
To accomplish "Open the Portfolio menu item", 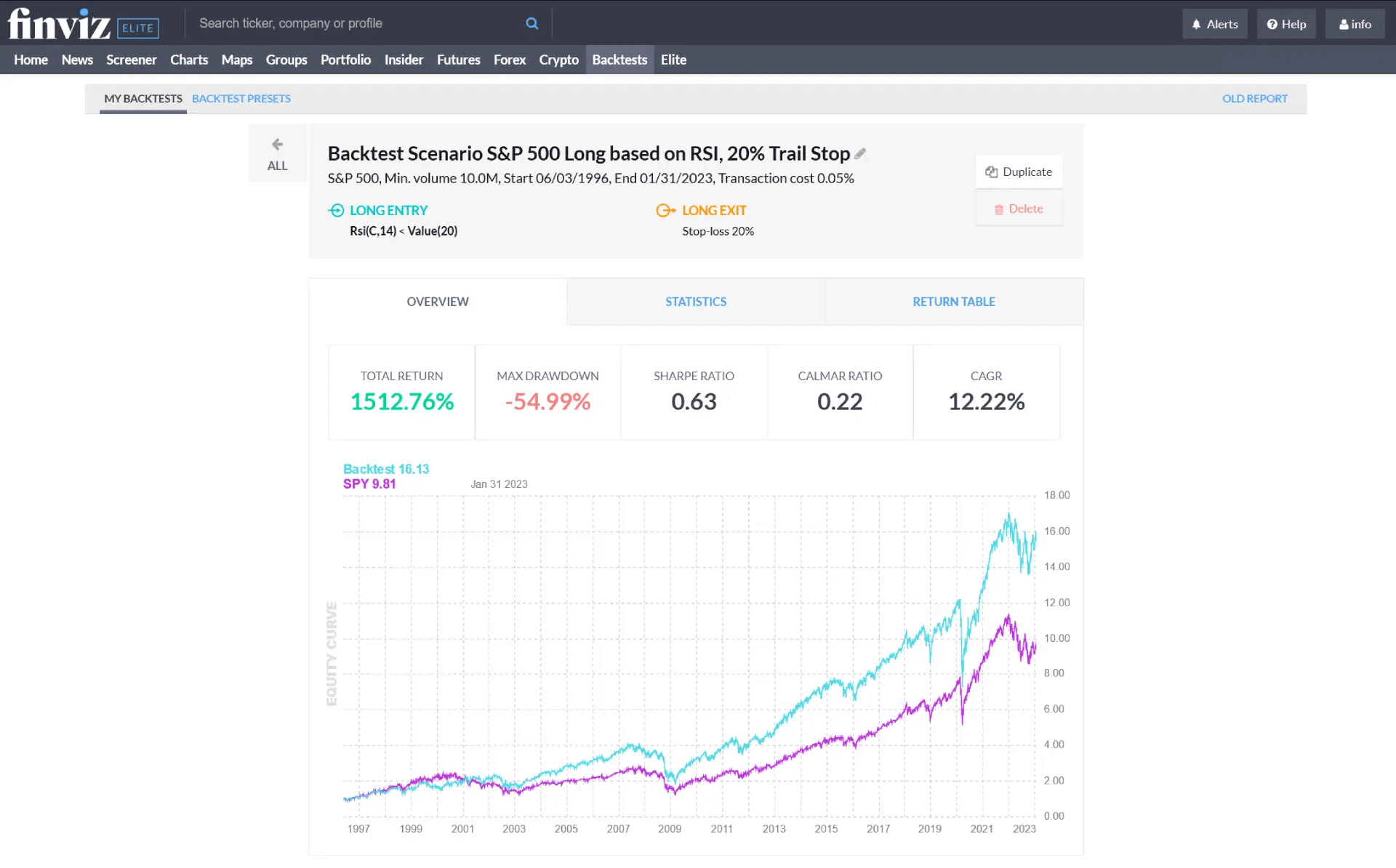I will pos(345,60).
